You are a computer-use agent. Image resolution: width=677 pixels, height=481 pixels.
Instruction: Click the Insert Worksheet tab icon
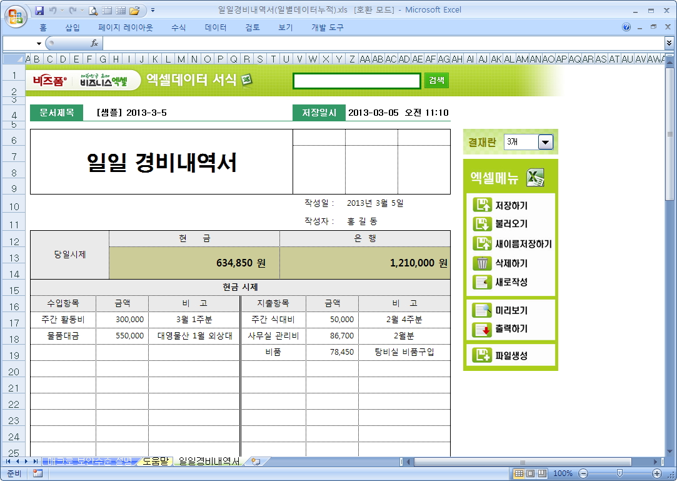(256, 462)
